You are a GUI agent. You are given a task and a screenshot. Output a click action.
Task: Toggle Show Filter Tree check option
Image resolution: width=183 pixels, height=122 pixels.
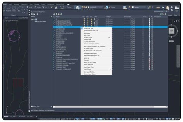[87, 28]
